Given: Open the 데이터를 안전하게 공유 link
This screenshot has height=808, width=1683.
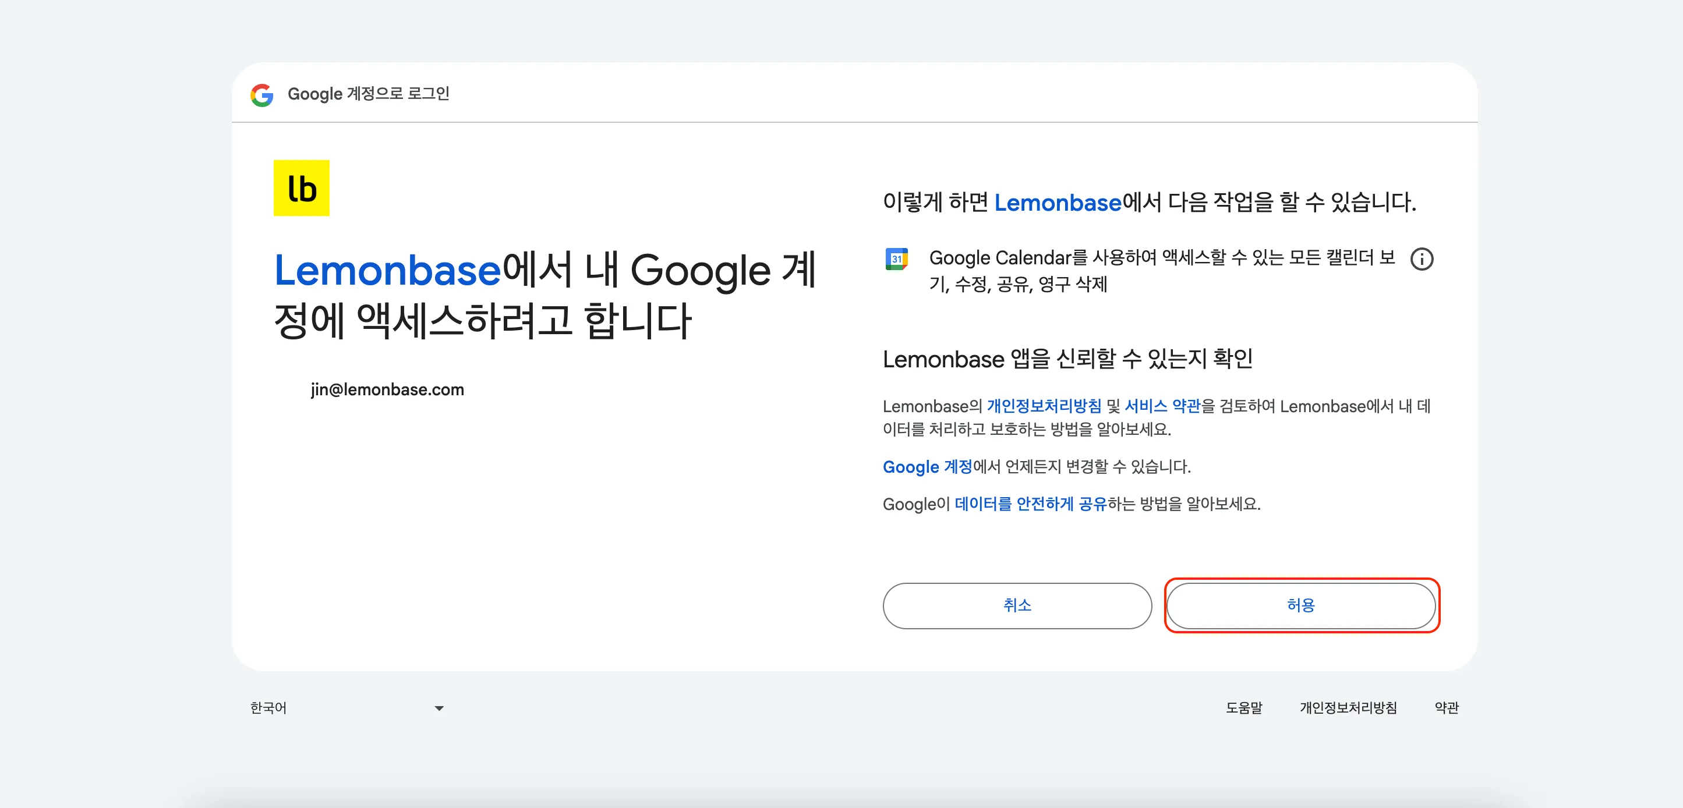Looking at the screenshot, I should [1030, 504].
